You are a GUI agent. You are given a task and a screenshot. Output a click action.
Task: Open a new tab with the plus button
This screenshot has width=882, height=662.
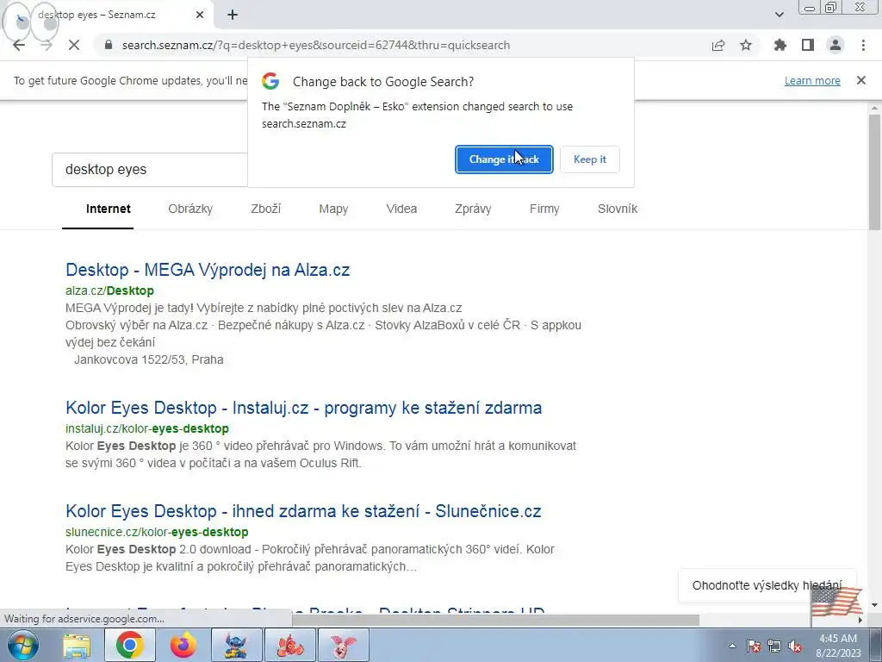point(233,16)
